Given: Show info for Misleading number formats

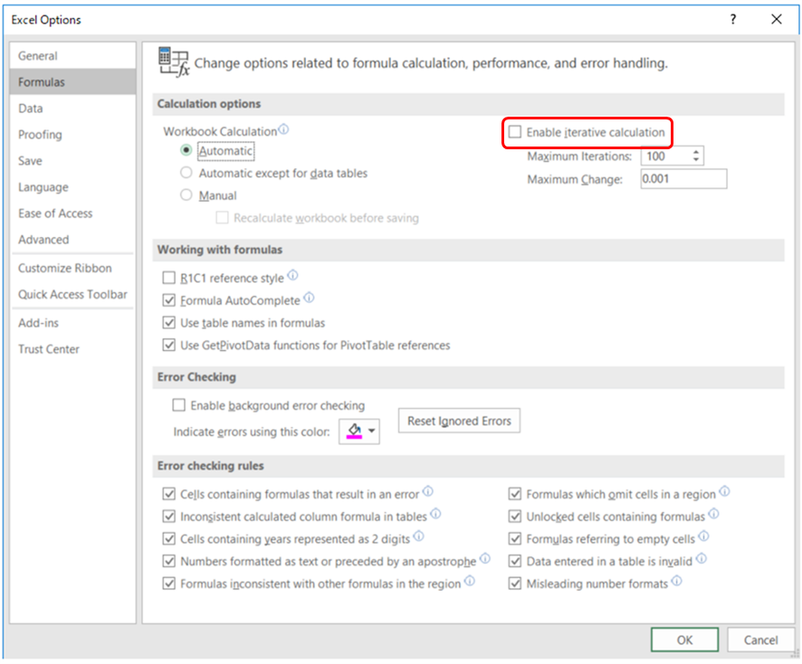Looking at the screenshot, I should [x=677, y=581].
